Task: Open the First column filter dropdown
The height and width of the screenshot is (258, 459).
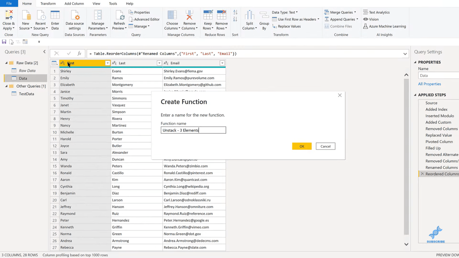Action: [108, 63]
